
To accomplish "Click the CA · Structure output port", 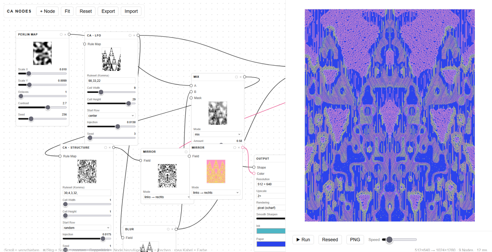I will point(114,147).
